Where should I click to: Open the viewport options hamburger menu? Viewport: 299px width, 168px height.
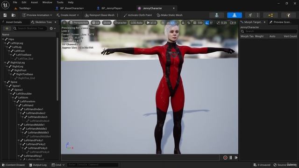64,23
